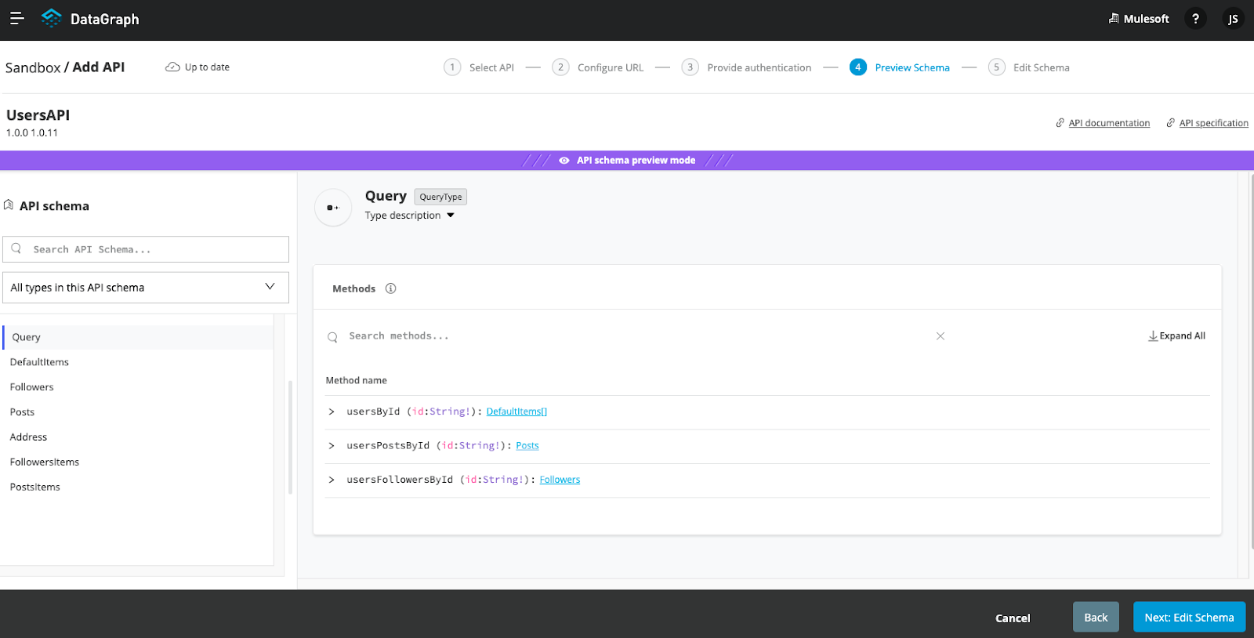Click the eye icon in preview mode banner
This screenshot has height=638, width=1254.
564,161
